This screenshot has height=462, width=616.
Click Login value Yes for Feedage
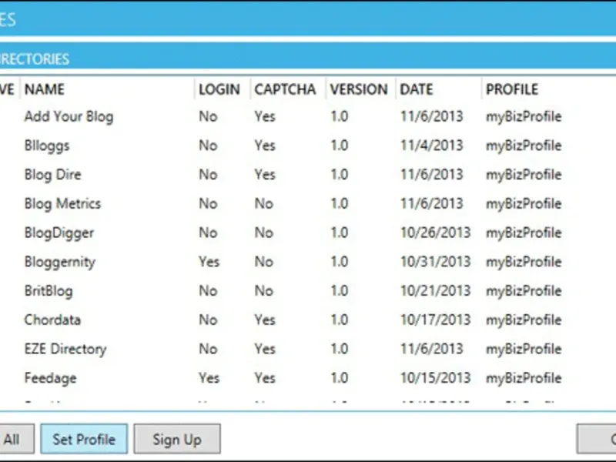[x=209, y=378]
